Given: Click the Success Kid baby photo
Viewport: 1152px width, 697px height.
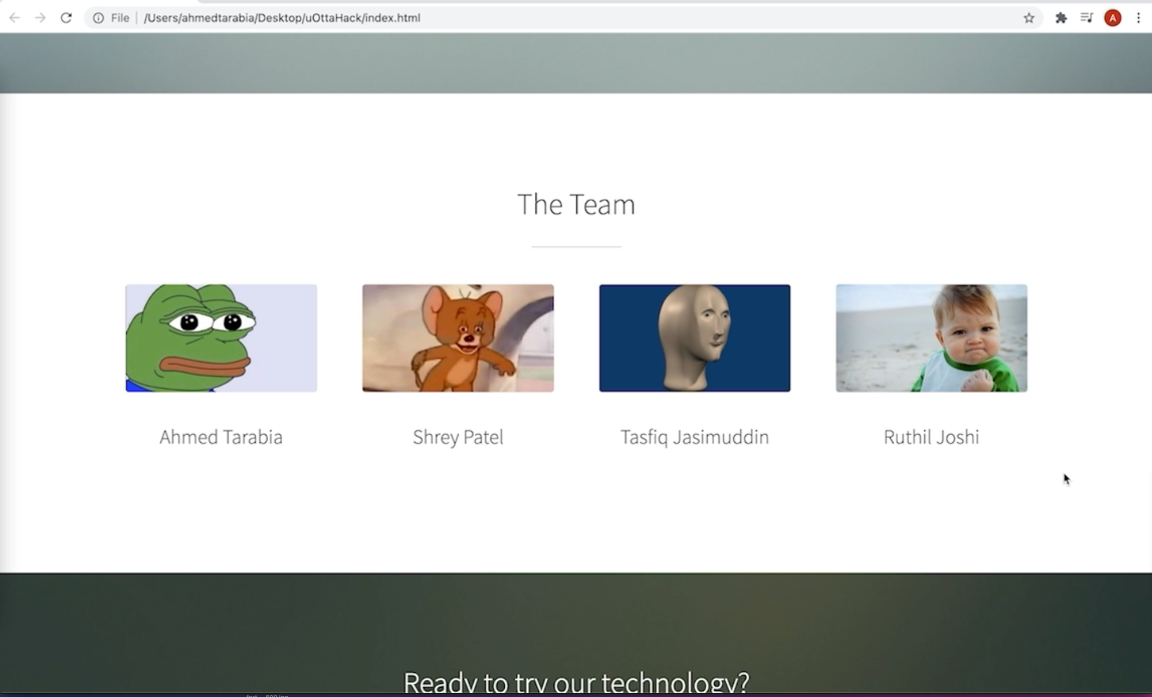Looking at the screenshot, I should (x=931, y=338).
